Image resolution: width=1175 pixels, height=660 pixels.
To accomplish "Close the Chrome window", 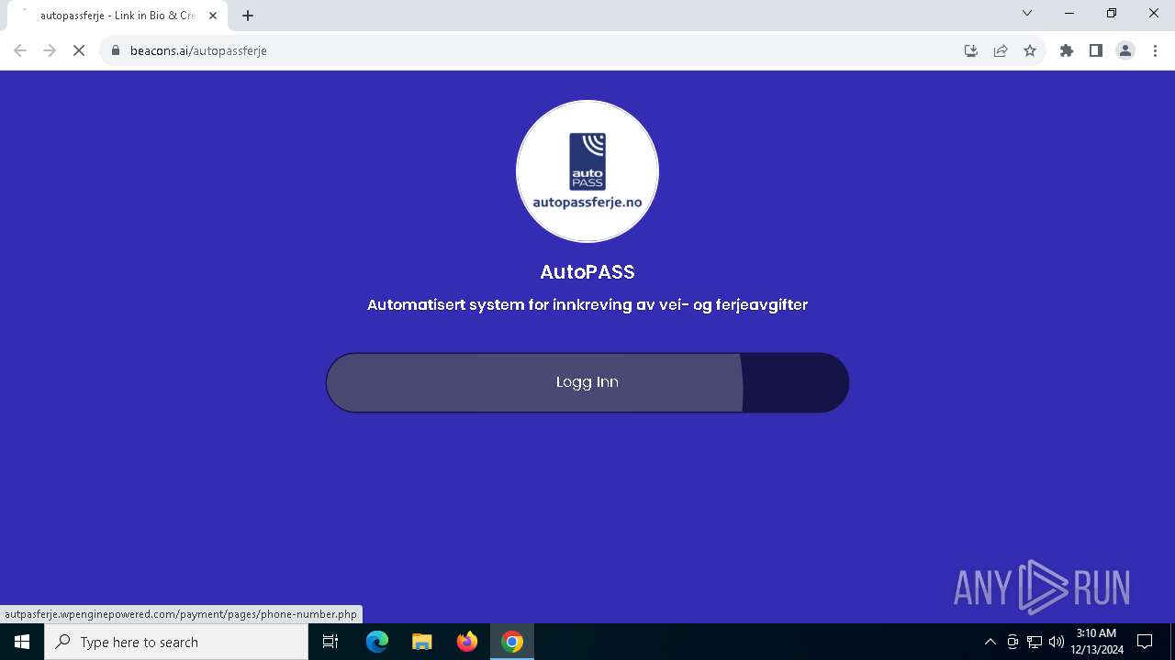I will [x=1154, y=14].
